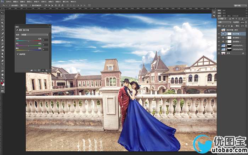This screenshot has width=248, height=155.
Task: Select the Crop tool
Action: [2, 27]
